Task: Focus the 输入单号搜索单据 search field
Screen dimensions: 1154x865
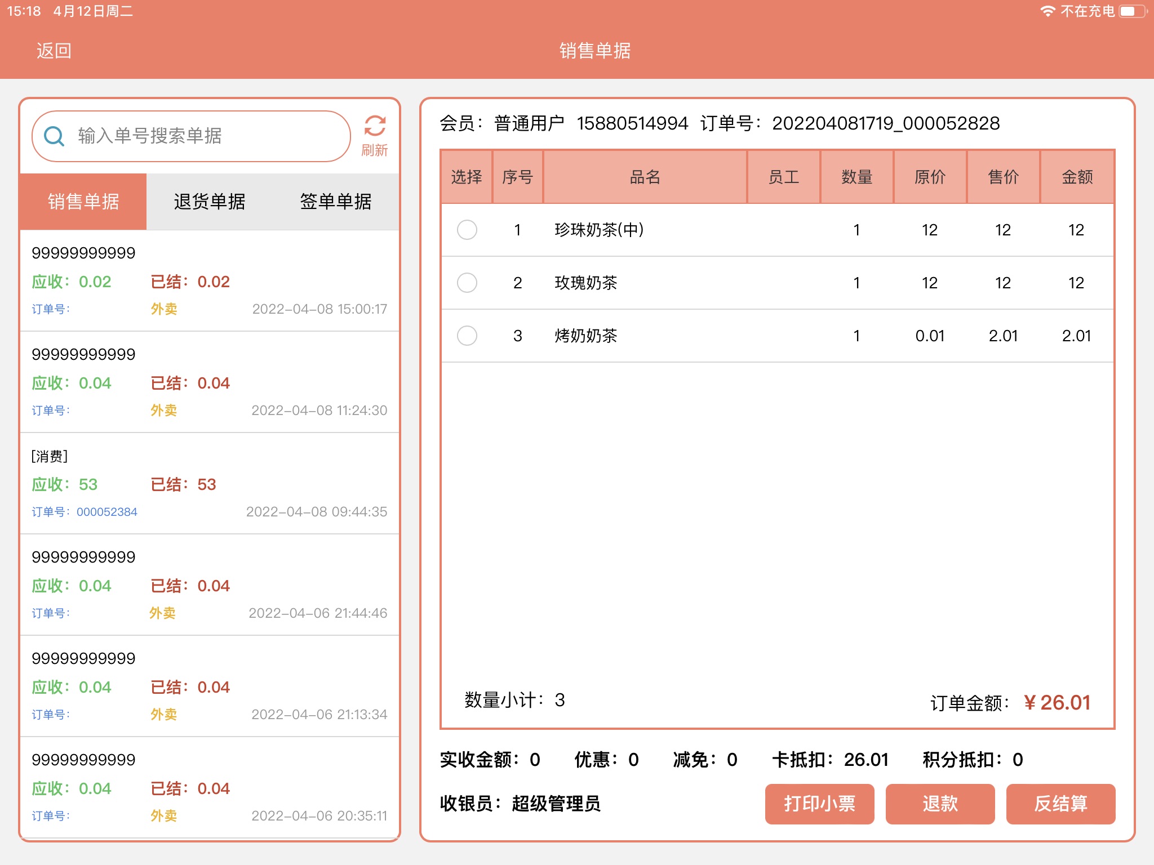Action: [x=192, y=136]
